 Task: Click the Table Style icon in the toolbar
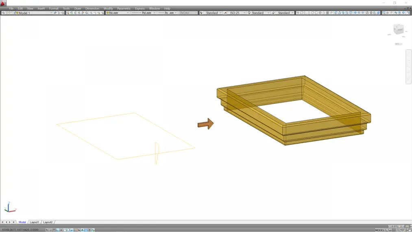tap(249, 13)
